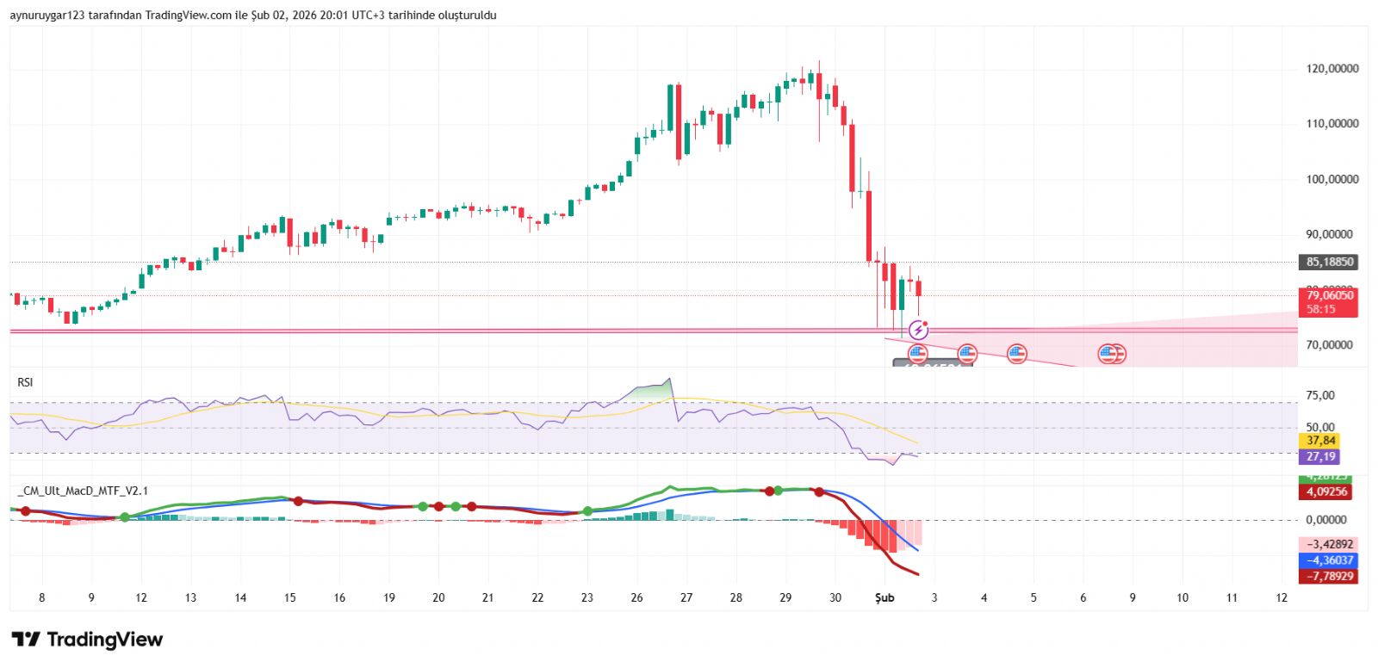This screenshot has width=1378, height=668.
Task: Click the yellow RSI average label 37,84
Action: click(x=1319, y=441)
